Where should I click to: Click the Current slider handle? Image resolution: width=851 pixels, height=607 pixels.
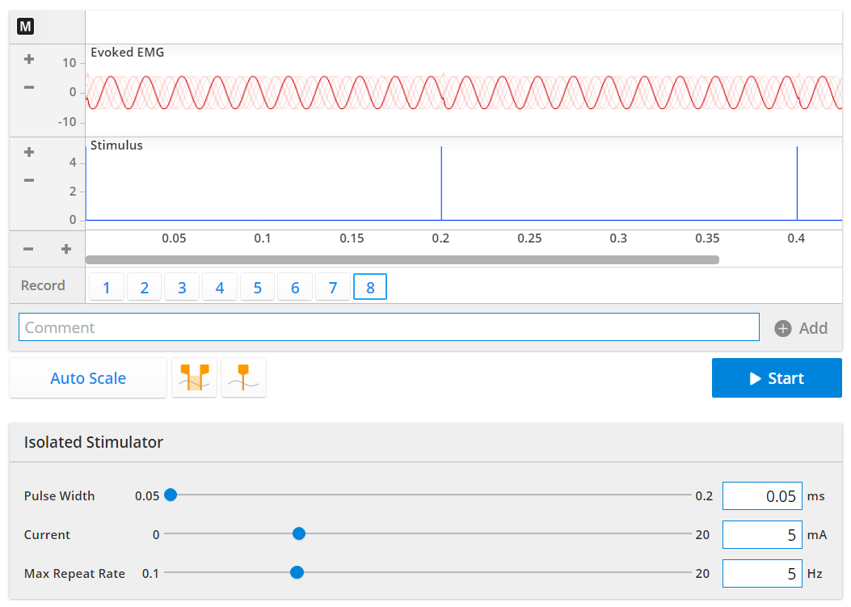[299, 533]
